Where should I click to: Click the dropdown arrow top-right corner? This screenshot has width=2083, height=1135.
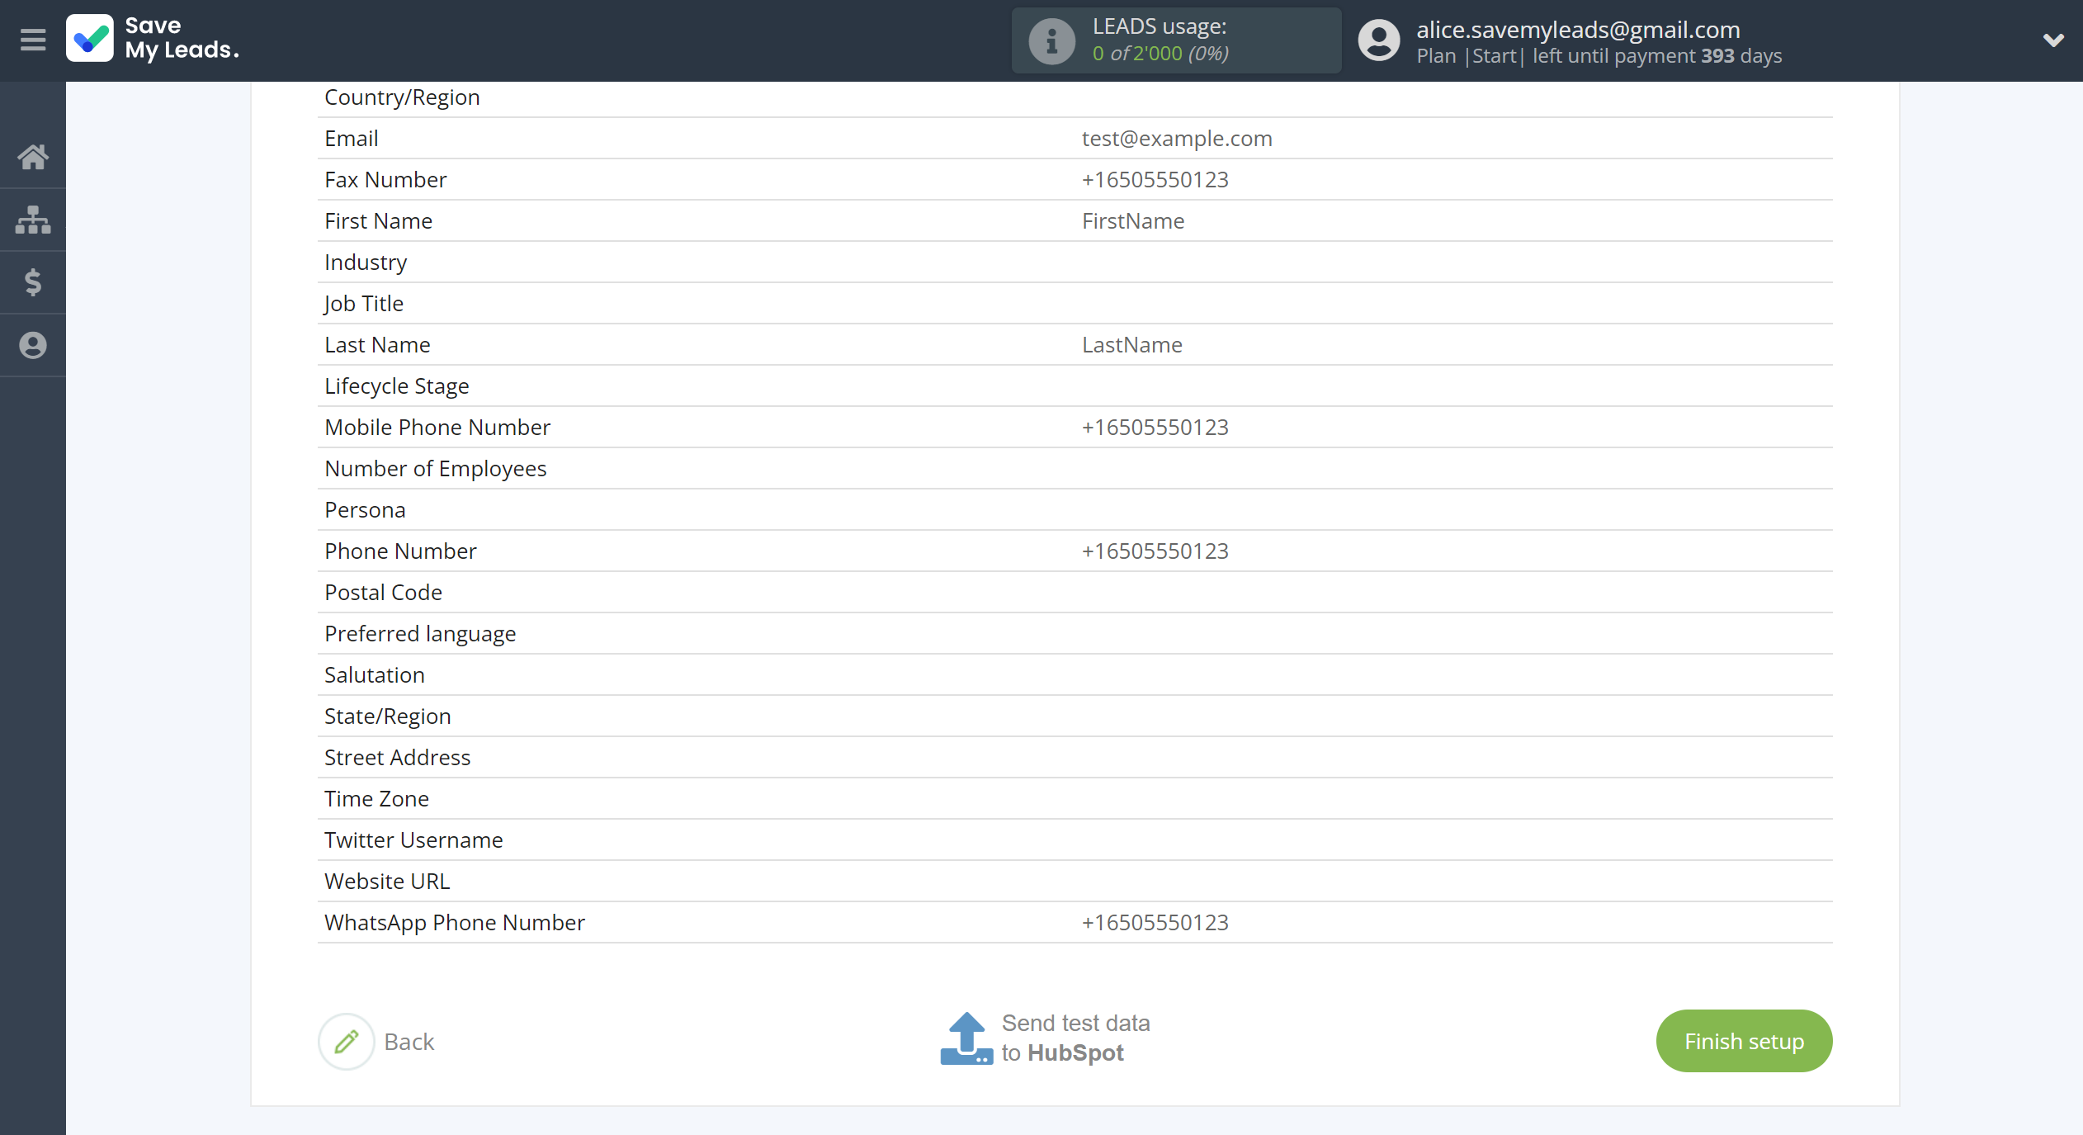[x=2053, y=39]
